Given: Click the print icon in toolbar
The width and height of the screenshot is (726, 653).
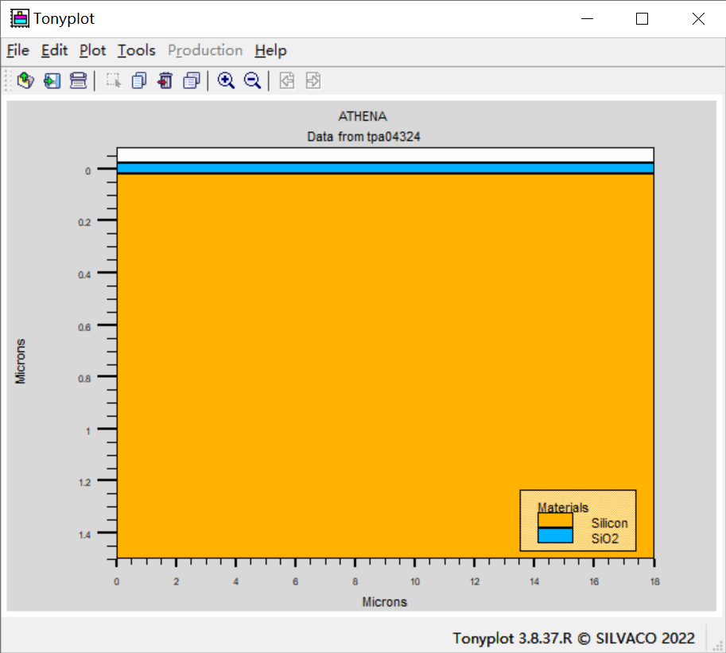Looking at the screenshot, I should pos(78,80).
